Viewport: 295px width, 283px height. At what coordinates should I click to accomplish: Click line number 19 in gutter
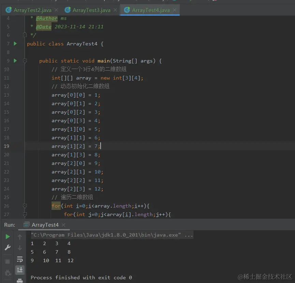(x=6, y=146)
